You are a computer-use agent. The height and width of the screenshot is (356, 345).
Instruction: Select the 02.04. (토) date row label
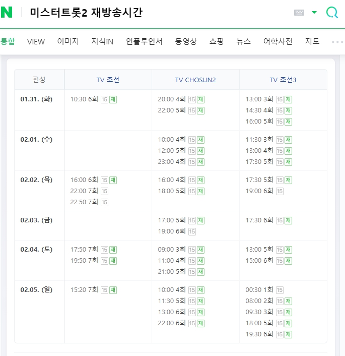[x=36, y=249]
